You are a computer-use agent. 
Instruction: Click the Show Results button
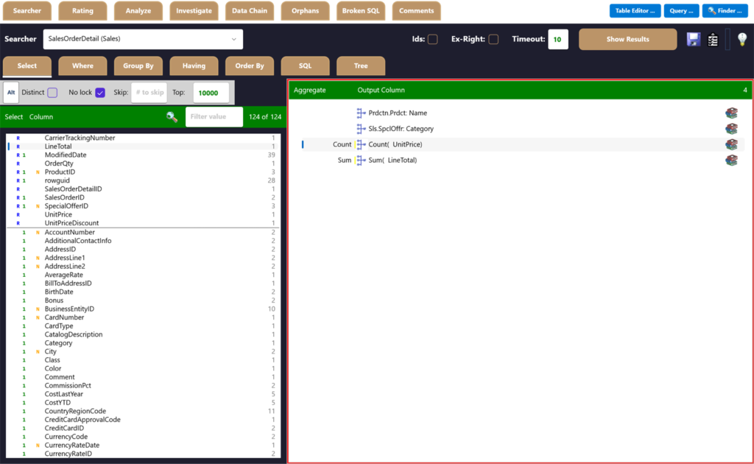[x=627, y=40]
